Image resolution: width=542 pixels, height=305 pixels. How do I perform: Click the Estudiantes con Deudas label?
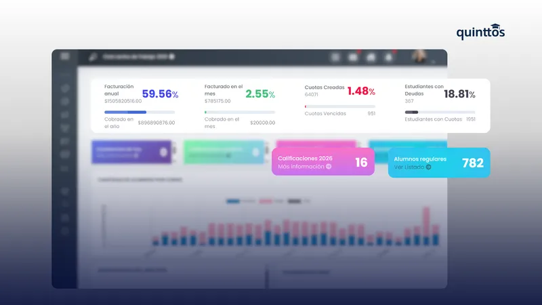(424, 90)
